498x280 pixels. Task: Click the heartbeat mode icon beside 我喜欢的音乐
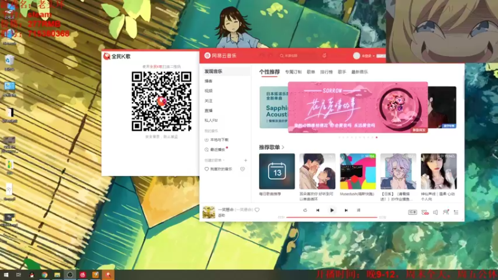(x=242, y=169)
